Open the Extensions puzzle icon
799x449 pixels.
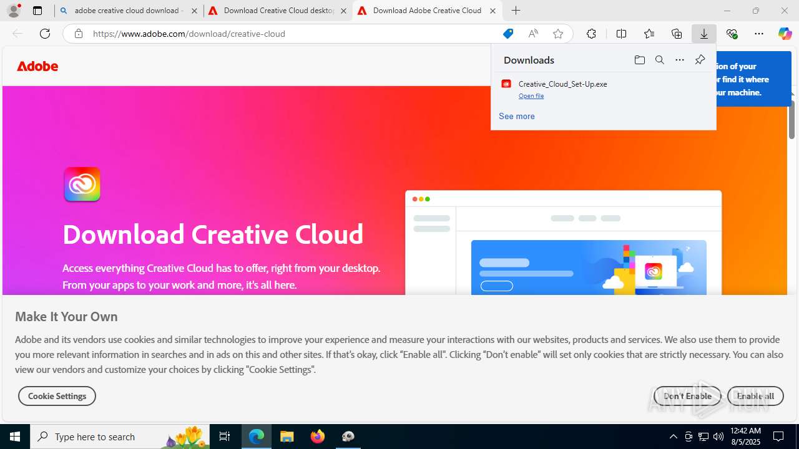(591, 34)
